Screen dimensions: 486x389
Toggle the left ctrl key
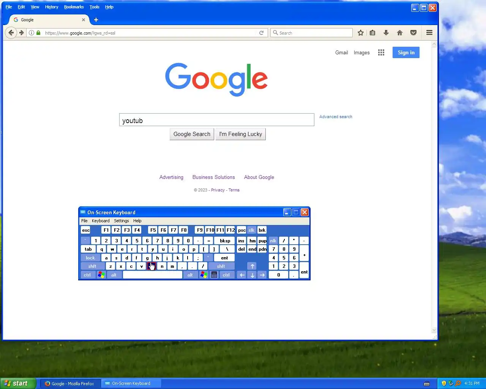point(87,275)
